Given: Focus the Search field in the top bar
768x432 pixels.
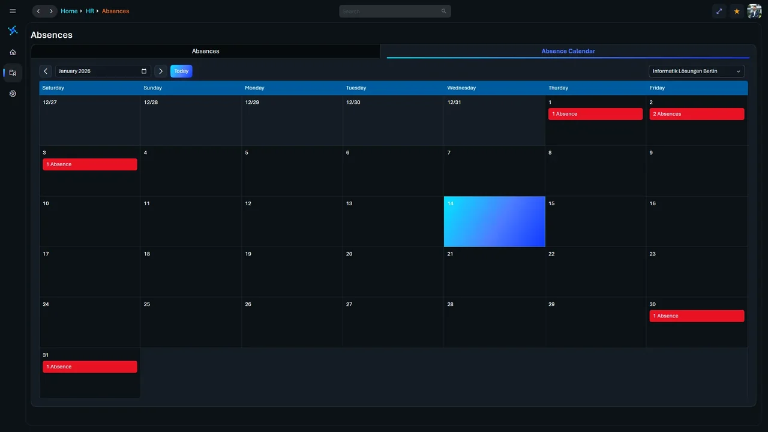Looking at the screenshot, I should coord(395,11).
